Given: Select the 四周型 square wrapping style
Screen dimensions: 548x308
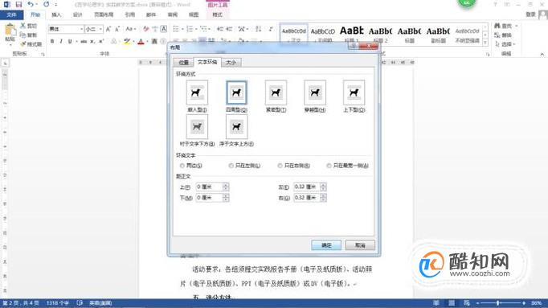Looking at the screenshot, I should pyautogui.click(x=236, y=92).
